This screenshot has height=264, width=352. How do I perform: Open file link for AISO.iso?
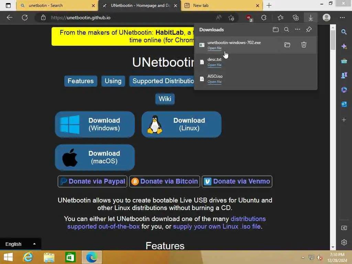click(x=214, y=82)
